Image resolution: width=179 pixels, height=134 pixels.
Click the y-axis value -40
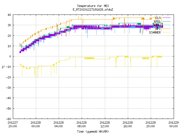(9, 98)
